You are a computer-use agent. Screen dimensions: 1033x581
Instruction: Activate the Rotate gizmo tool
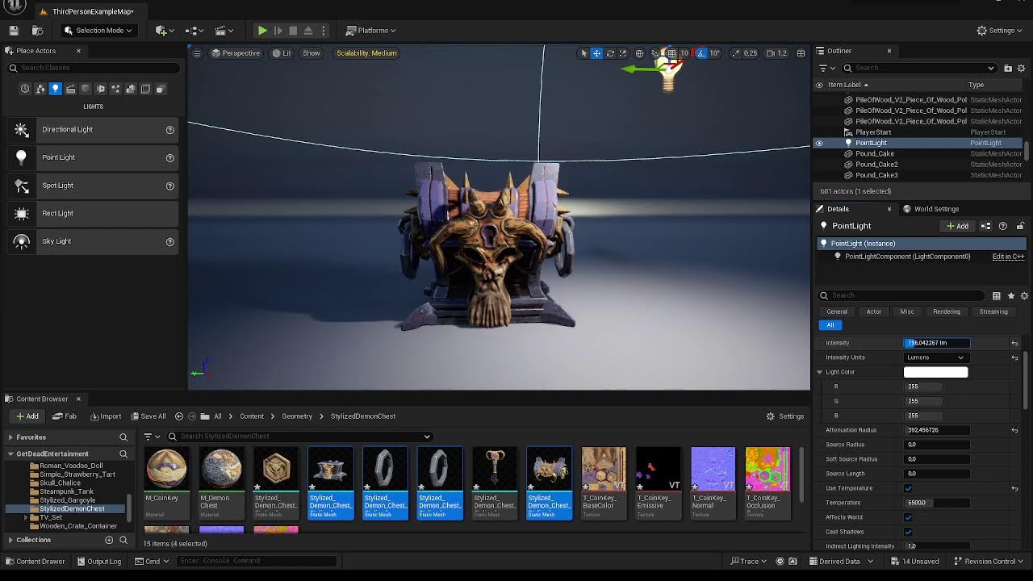610,53
